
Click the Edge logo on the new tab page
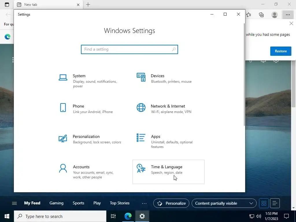tap(8, 36)
